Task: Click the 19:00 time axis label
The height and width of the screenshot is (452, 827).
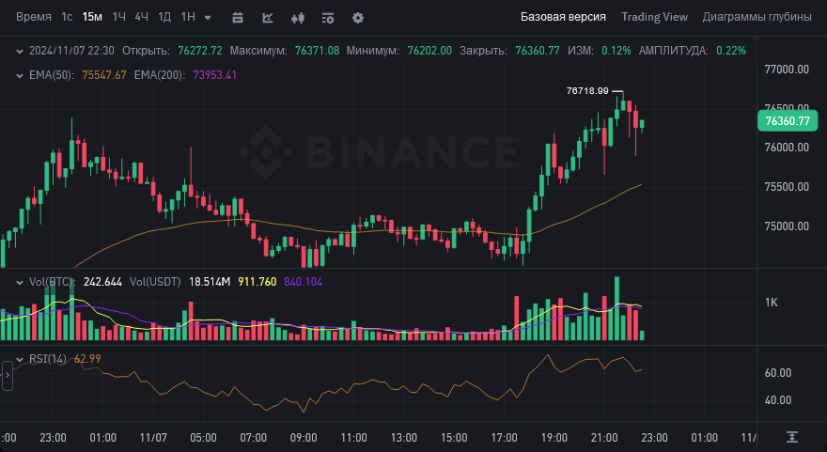Action: coord(554,438)
